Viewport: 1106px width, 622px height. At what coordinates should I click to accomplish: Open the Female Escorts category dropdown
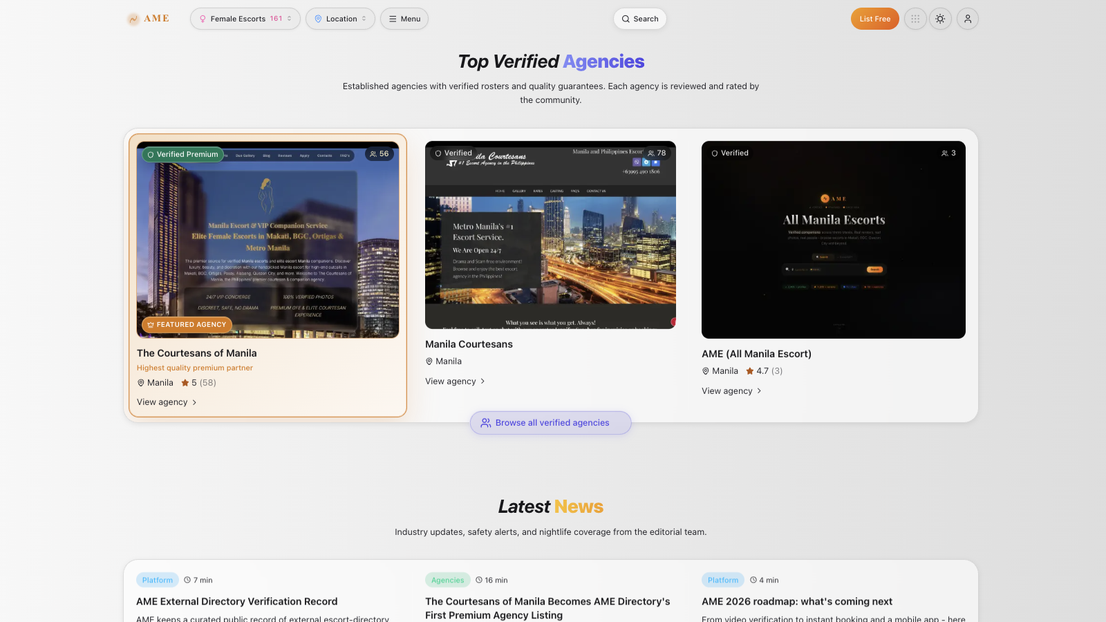[245, 19]
